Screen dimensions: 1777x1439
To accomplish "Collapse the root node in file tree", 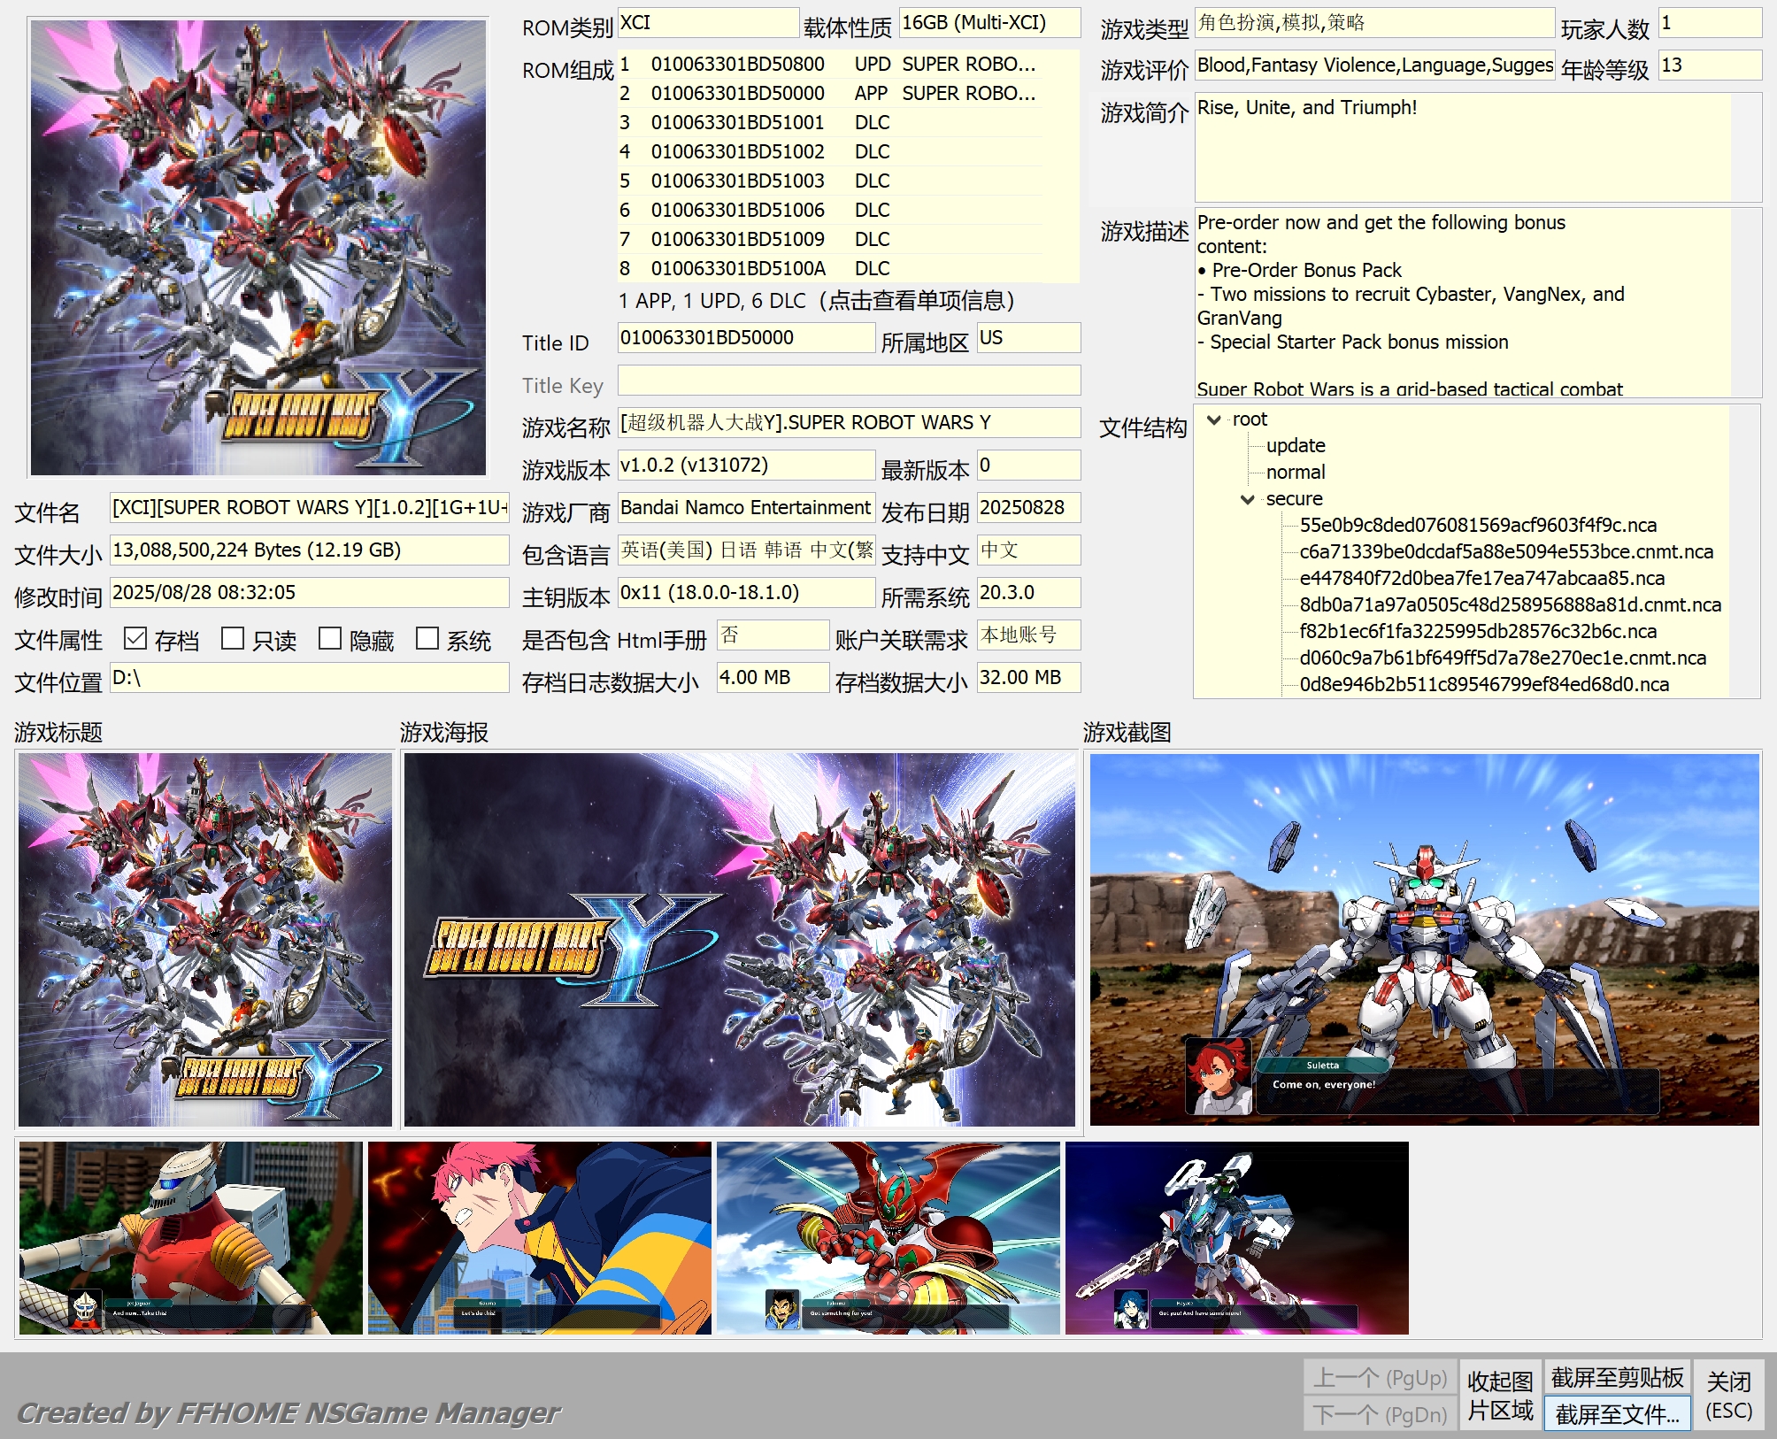I will 1214,419.
